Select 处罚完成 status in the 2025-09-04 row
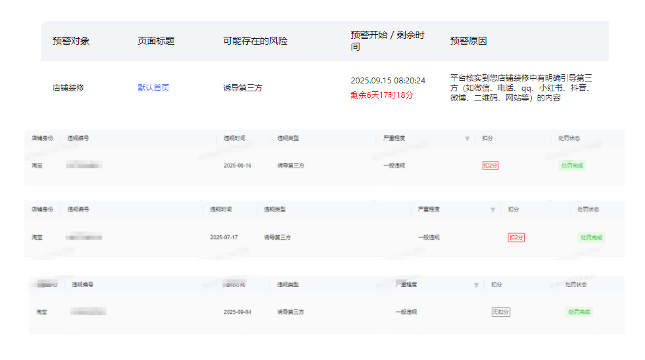This screenshot has width=645, height=360. pos(579,312)
